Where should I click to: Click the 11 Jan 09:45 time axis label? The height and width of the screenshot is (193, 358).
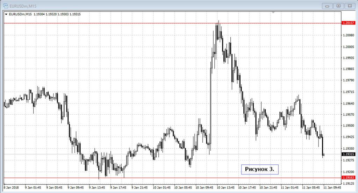[x=332, y=187]
